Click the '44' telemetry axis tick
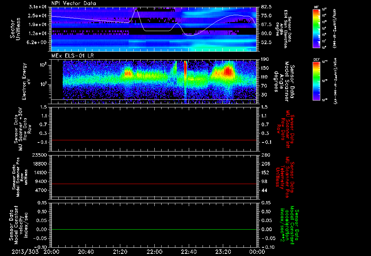371x256 pixels. pos(264,190)
